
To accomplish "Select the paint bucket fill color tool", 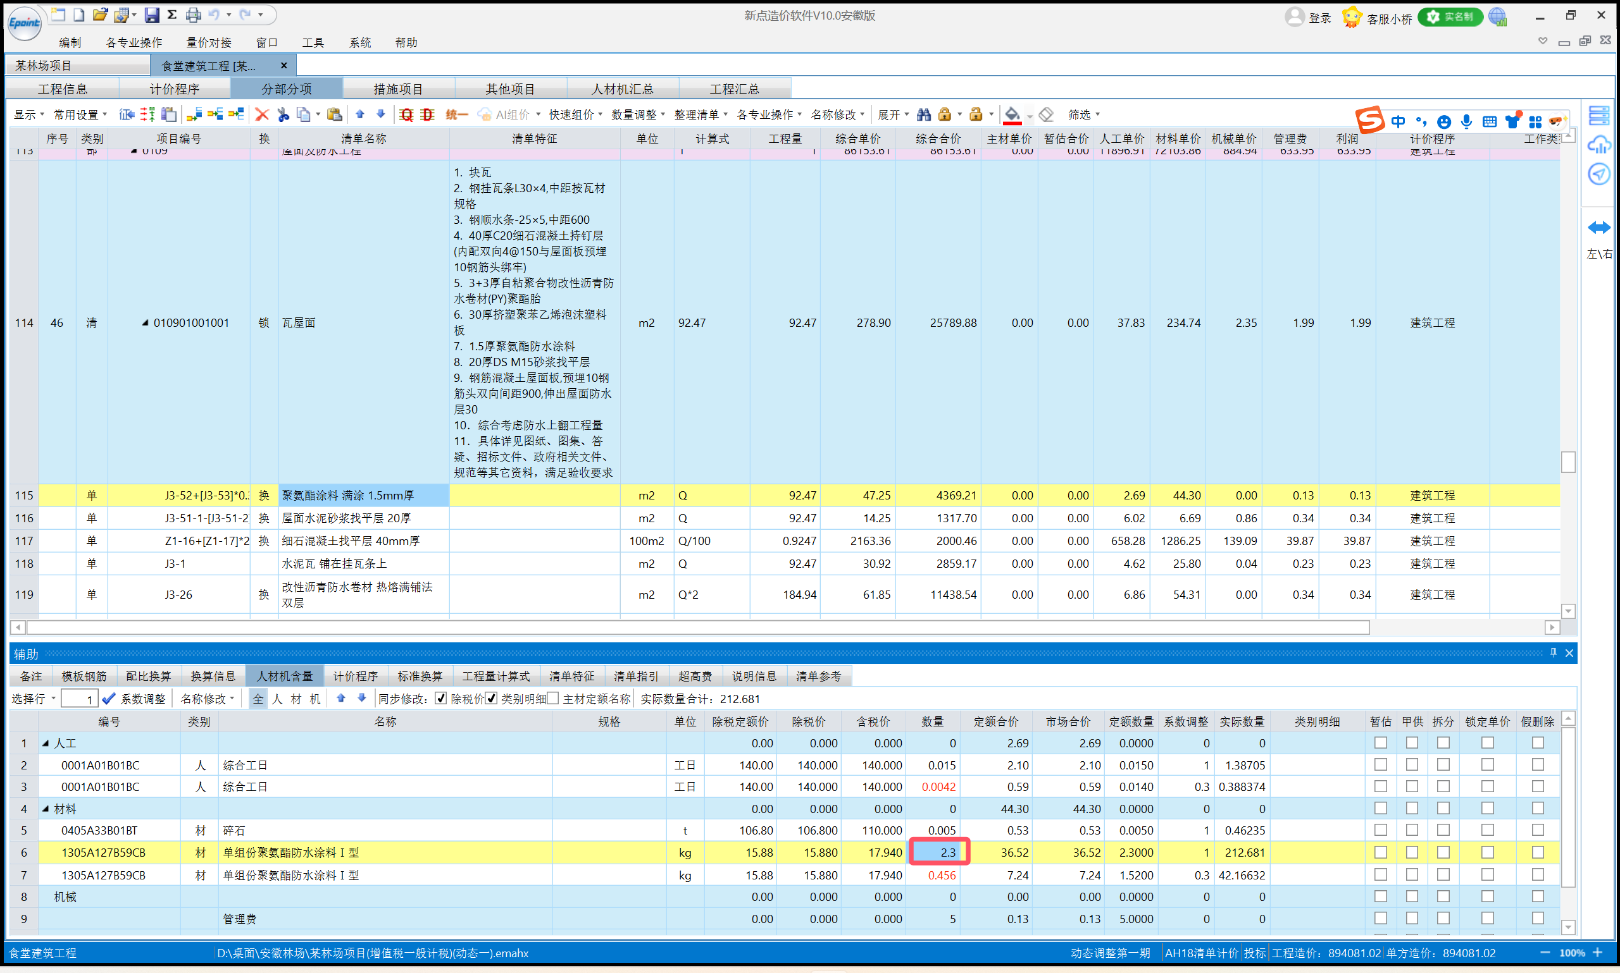I will point(1012,113).
